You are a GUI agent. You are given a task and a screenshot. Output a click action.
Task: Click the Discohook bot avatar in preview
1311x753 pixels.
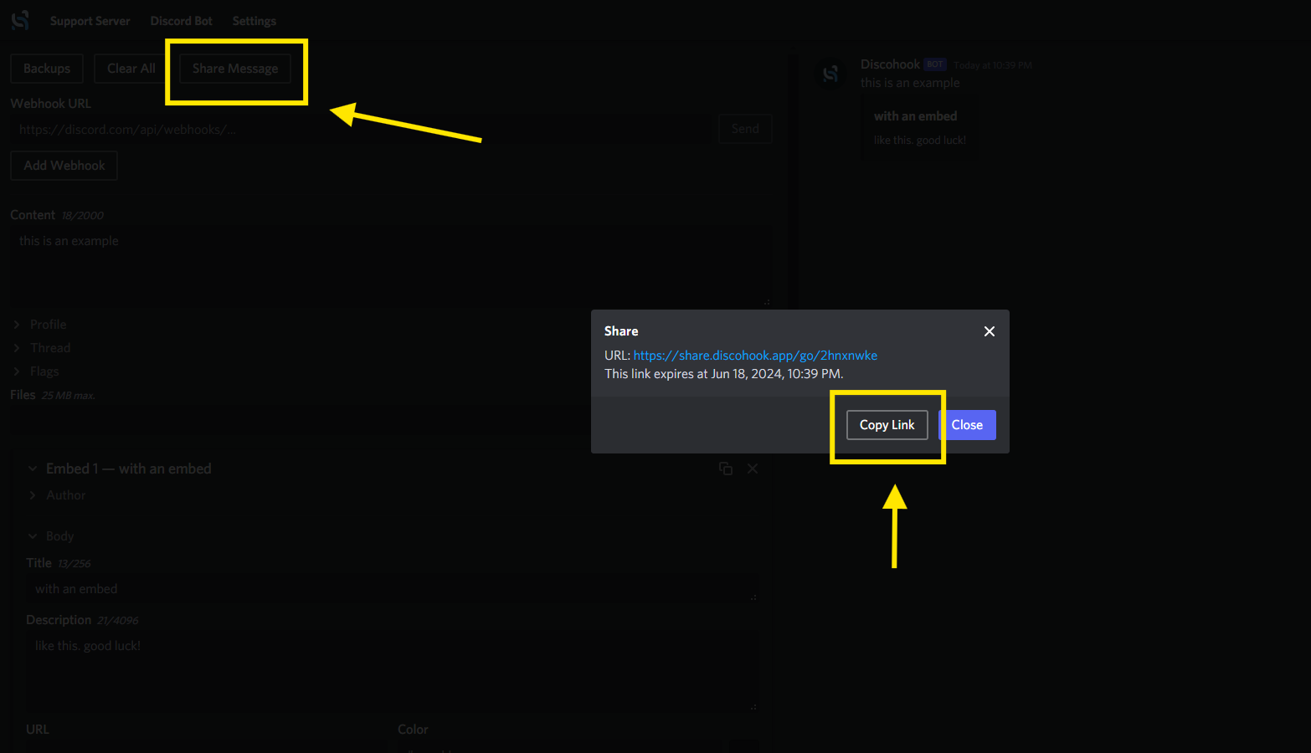pos(830,74)
